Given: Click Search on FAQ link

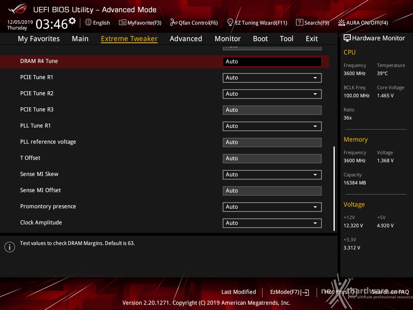Looking at the screenshot, I should click(x=390, y=292).
